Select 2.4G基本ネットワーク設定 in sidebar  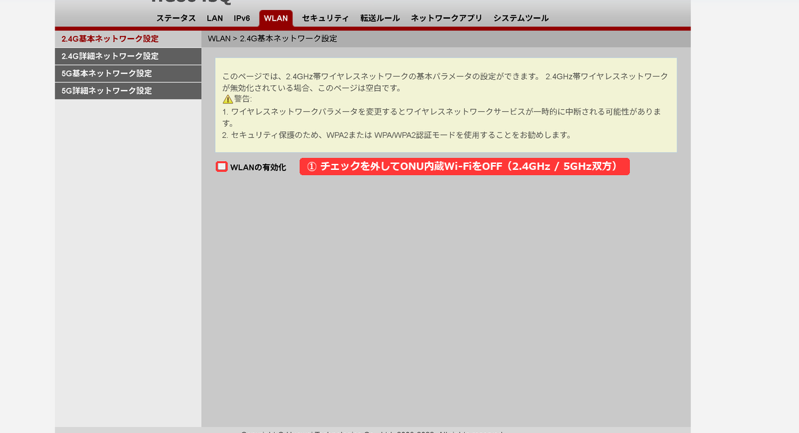tap(128, 39)
